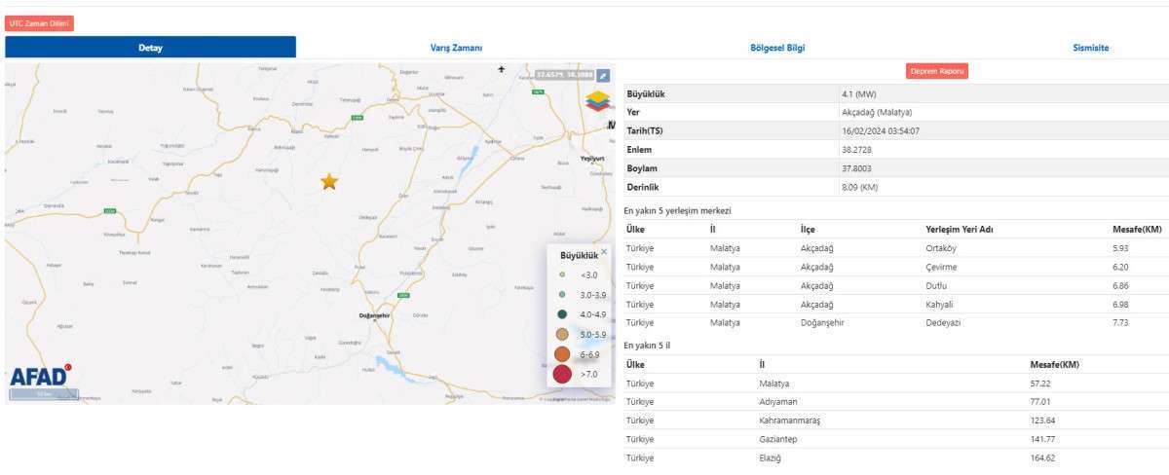Click the distance value 164.62

1043,457
